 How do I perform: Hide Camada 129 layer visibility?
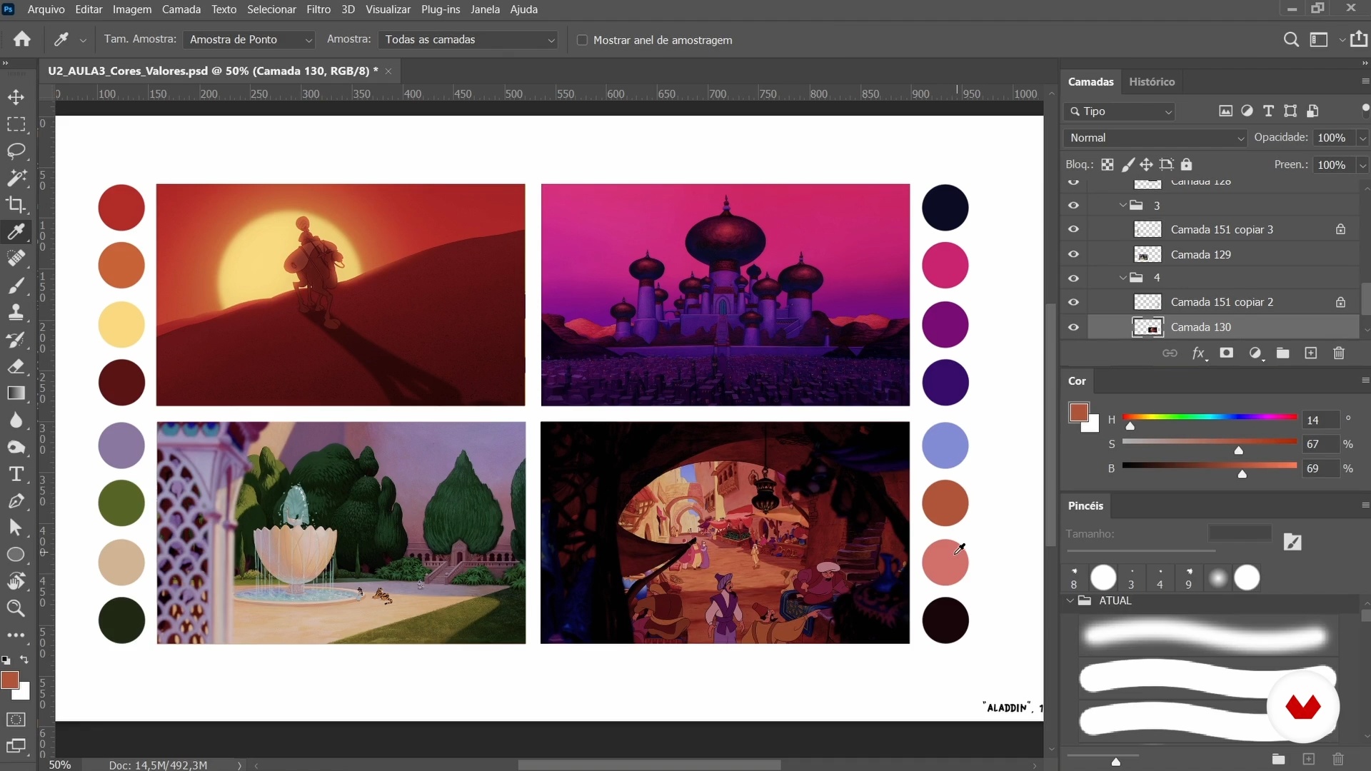tap(1073, 255)
